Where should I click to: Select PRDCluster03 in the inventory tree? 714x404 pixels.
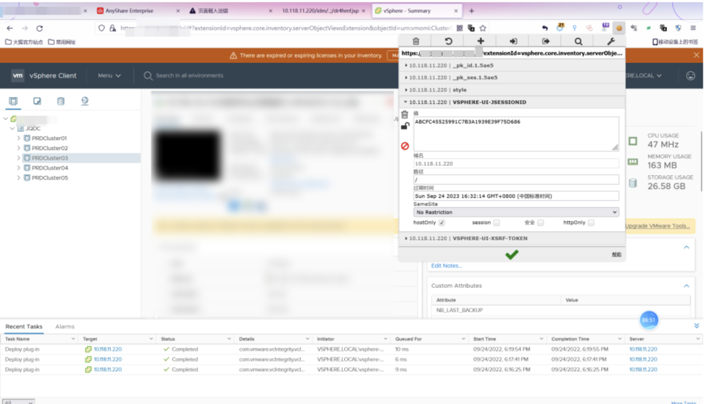[x=50, y=158]
